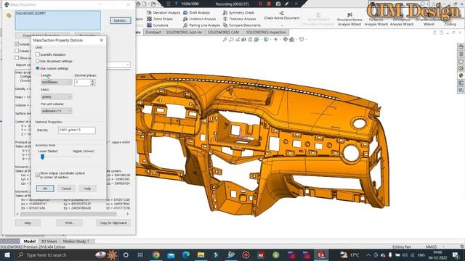Select Use document settings radio
This screenshot has width=465, height=261.
tap(38, 61)
